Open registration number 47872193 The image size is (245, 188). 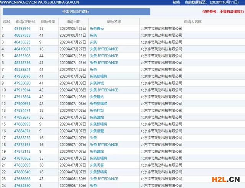click(x=22, y=145)
